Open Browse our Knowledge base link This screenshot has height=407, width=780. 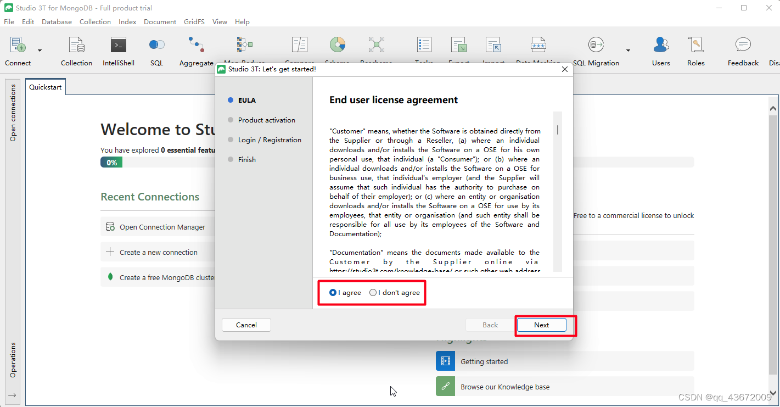click(x=565, y=387)
